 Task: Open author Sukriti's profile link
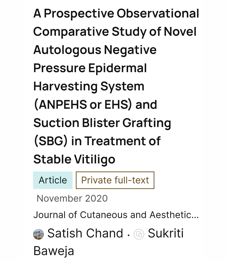[x=165, y=233]
